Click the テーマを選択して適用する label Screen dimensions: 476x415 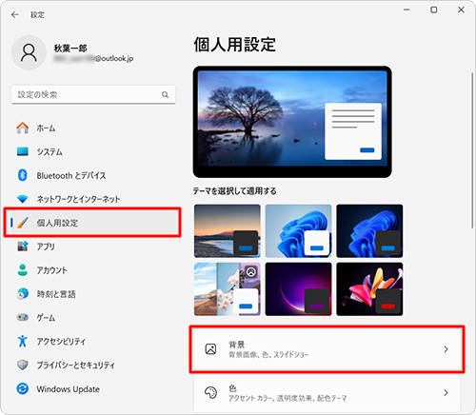[x=235, y=191]
